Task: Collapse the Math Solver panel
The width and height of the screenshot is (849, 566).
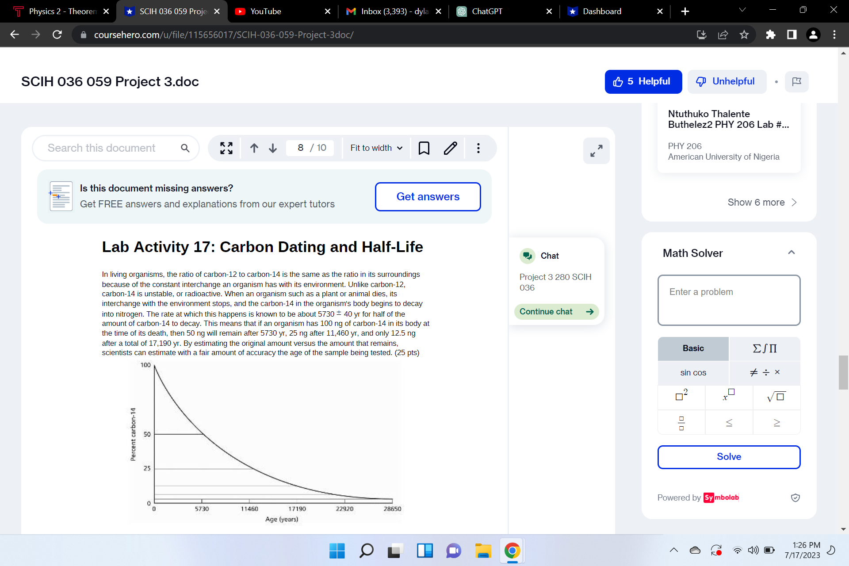Action: 791,252
